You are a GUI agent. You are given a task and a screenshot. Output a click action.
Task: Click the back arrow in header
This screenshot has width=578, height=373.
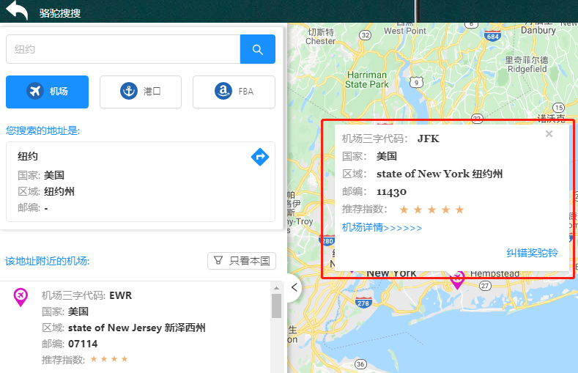17,10
